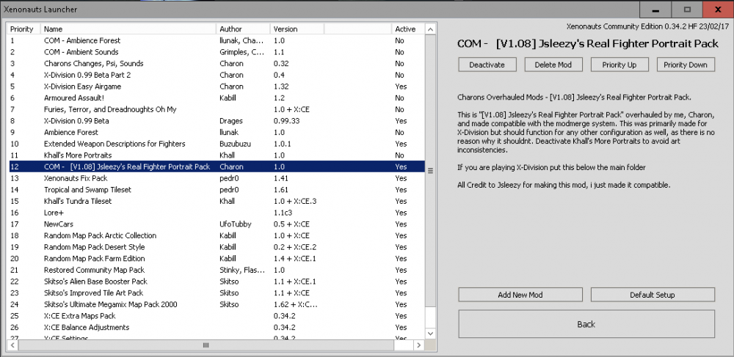Viewport: 734px width, 357px height.
Task: Select Tropical and Swamp Tileset mod
Action: click(x=217, y=190)
